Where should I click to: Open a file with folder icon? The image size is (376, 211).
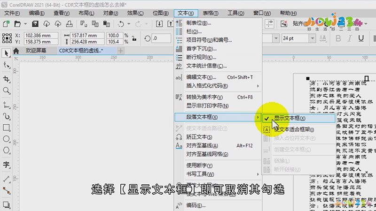[17, 24]
